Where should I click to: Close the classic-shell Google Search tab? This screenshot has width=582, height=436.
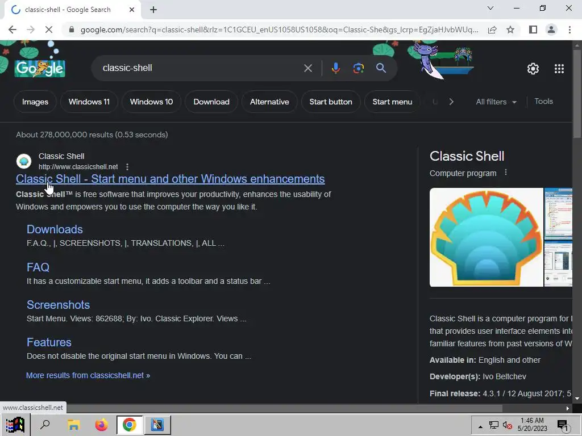(x=132, y=10)
